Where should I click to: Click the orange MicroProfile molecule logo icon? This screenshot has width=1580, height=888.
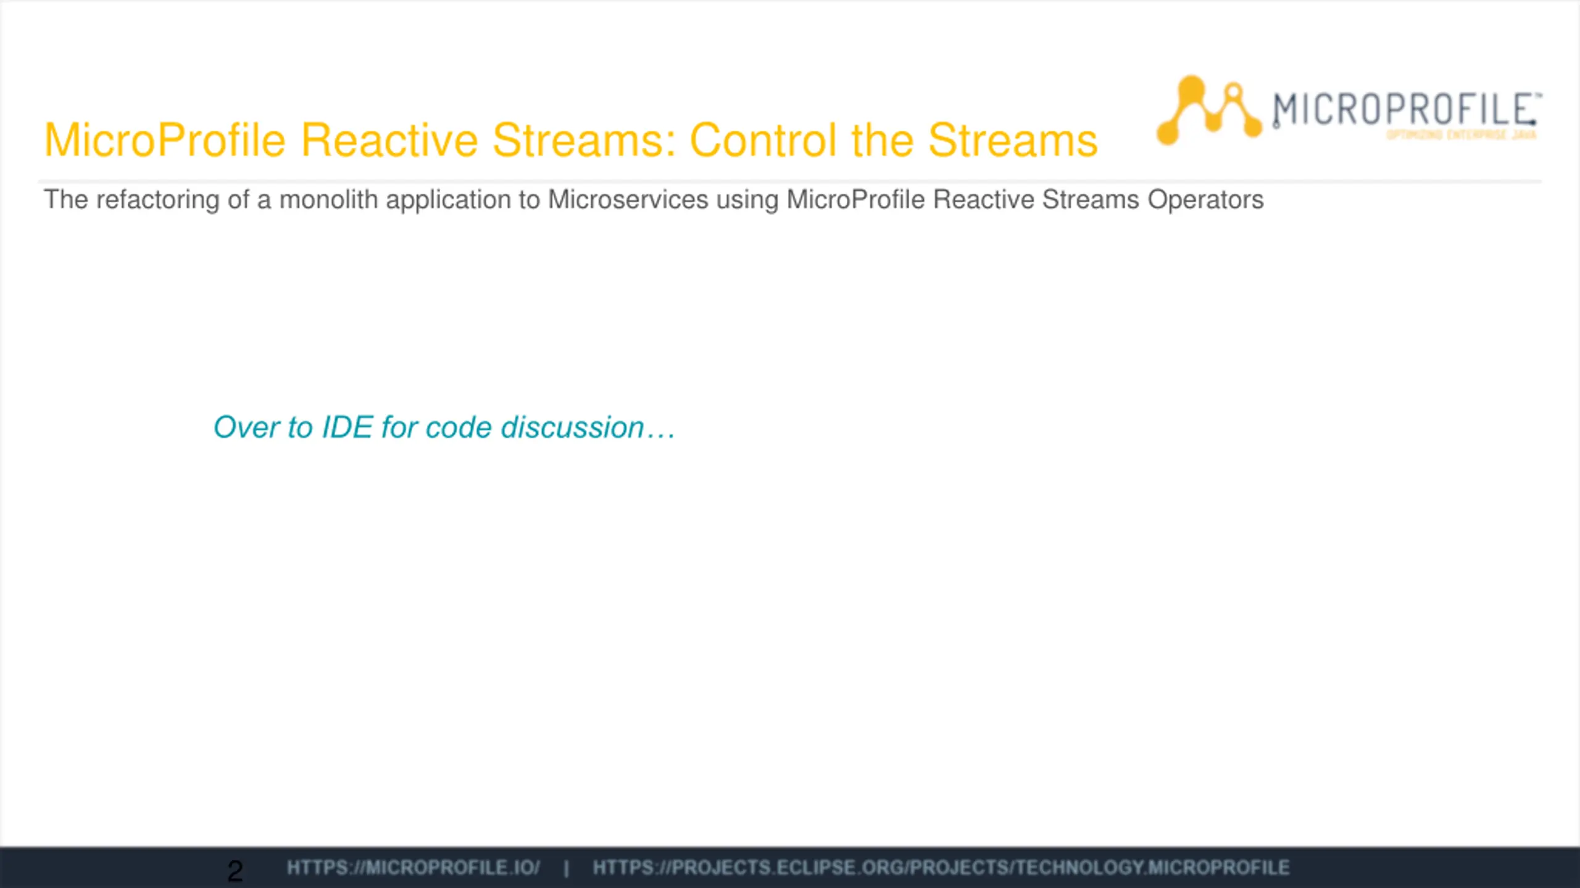click(x=1208, y=111)
